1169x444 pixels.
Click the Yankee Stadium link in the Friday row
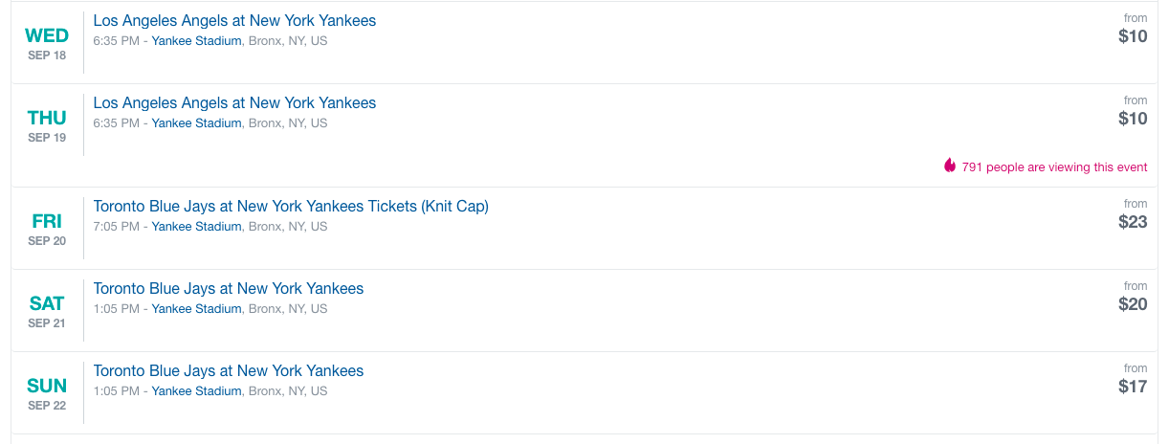(x=196, y=227)
